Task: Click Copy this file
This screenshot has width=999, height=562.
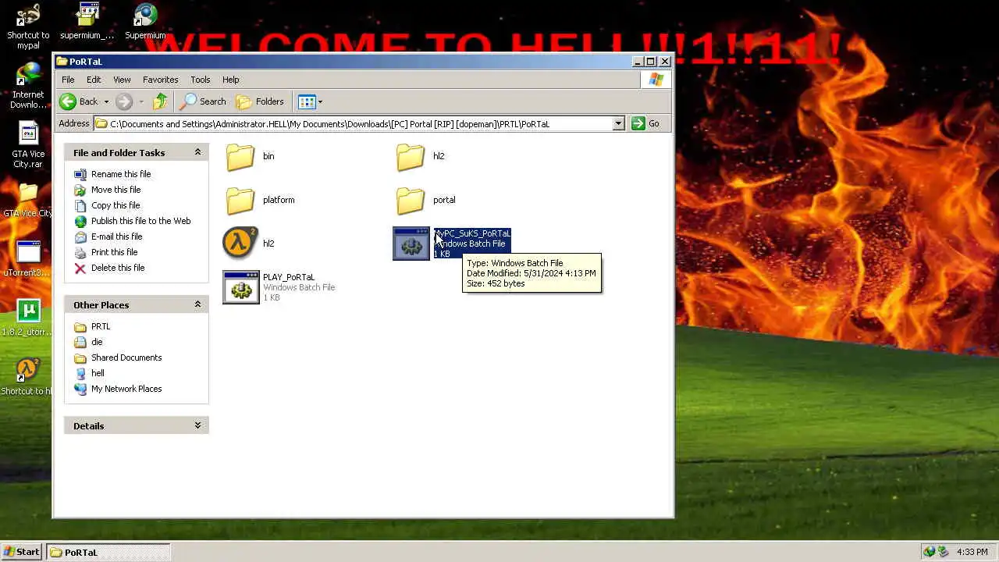Action: click(x=116, y=205)
